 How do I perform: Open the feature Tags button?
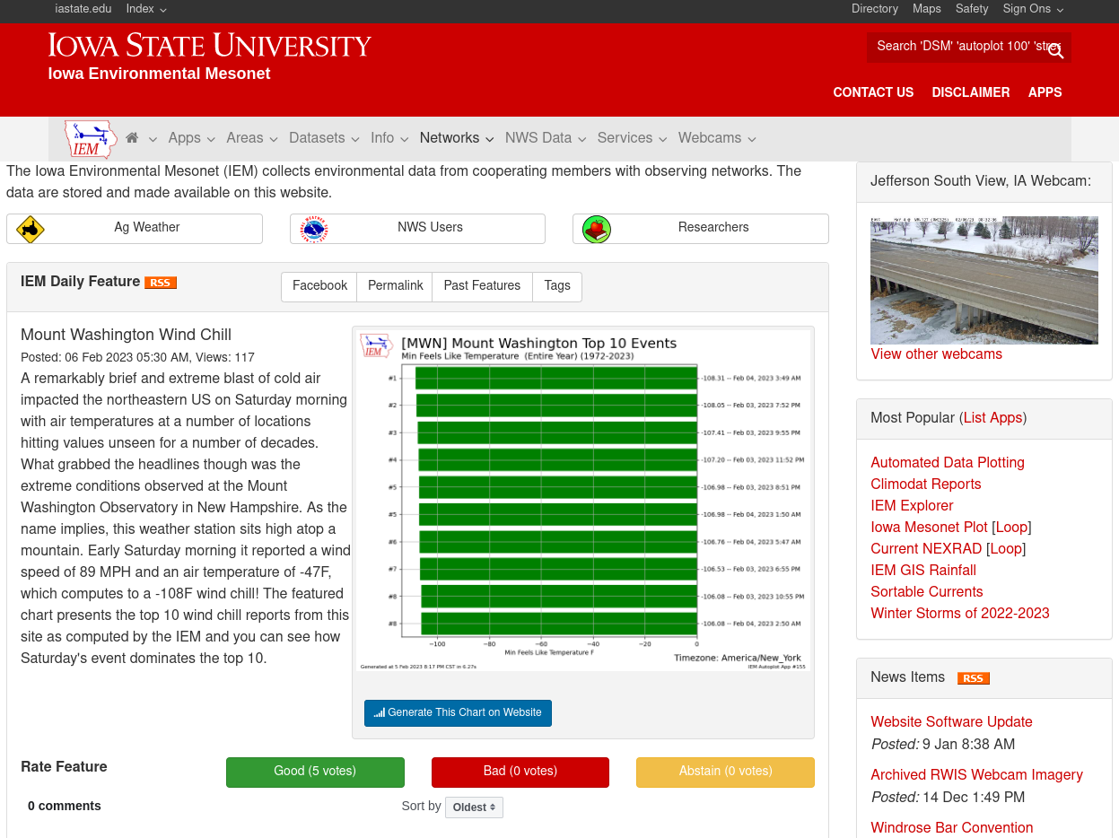pyautogui.click(x=557, y=286)
